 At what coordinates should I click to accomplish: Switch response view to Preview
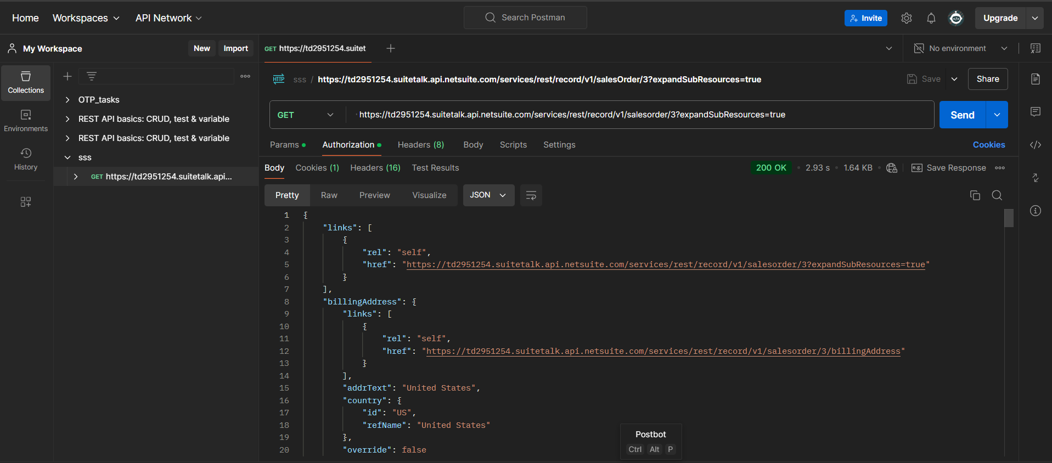(374, 195)
